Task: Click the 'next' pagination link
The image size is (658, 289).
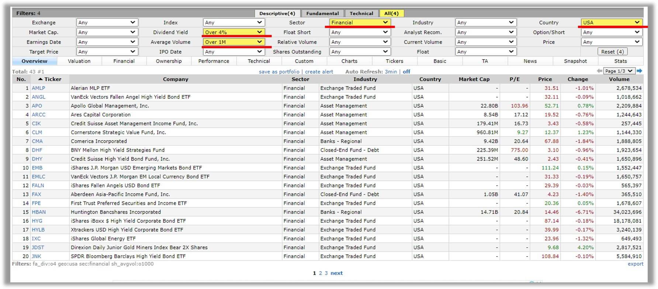Action: [336, 273]
